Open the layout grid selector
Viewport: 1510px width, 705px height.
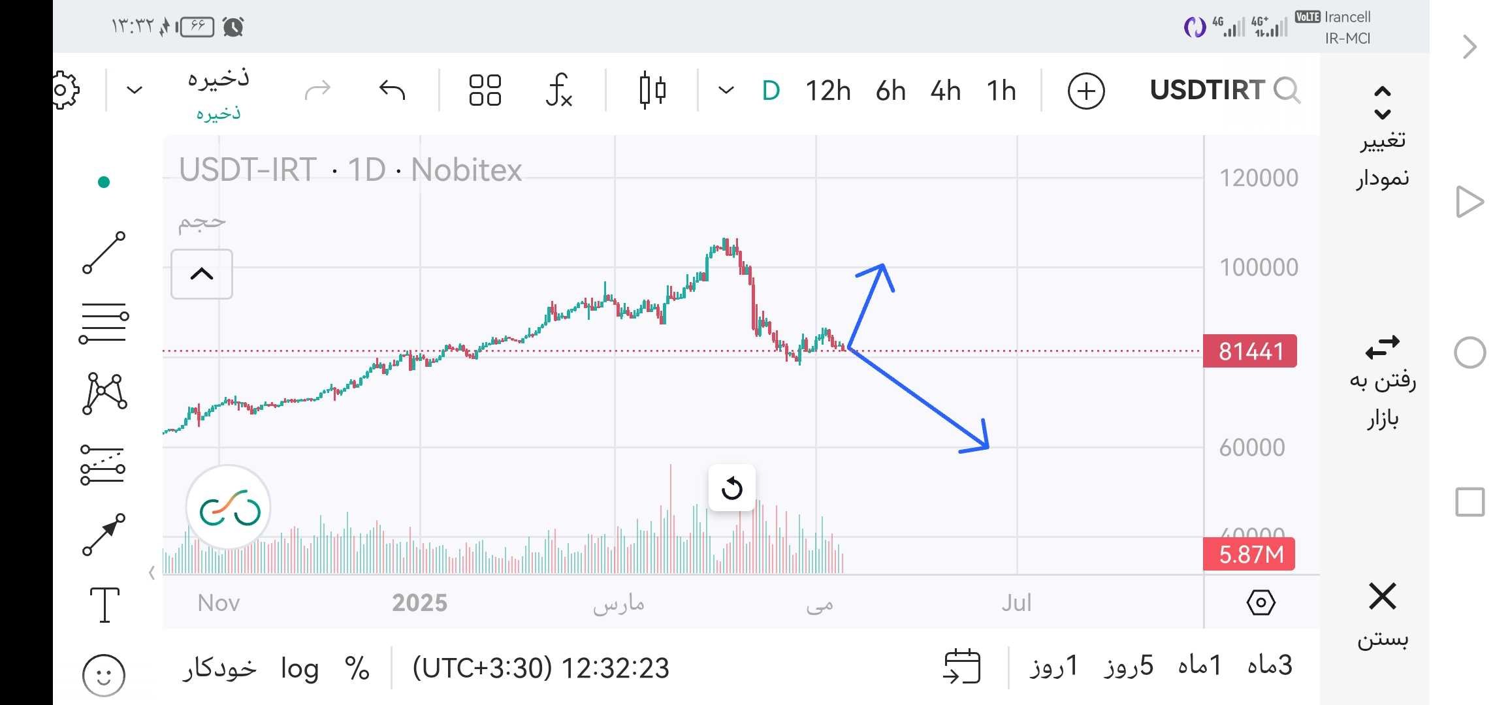pos(485,90)
